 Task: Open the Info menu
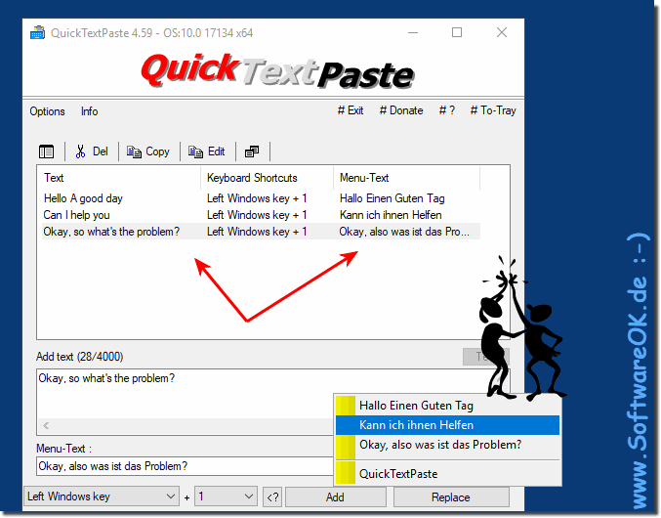(x=90, y=111)
